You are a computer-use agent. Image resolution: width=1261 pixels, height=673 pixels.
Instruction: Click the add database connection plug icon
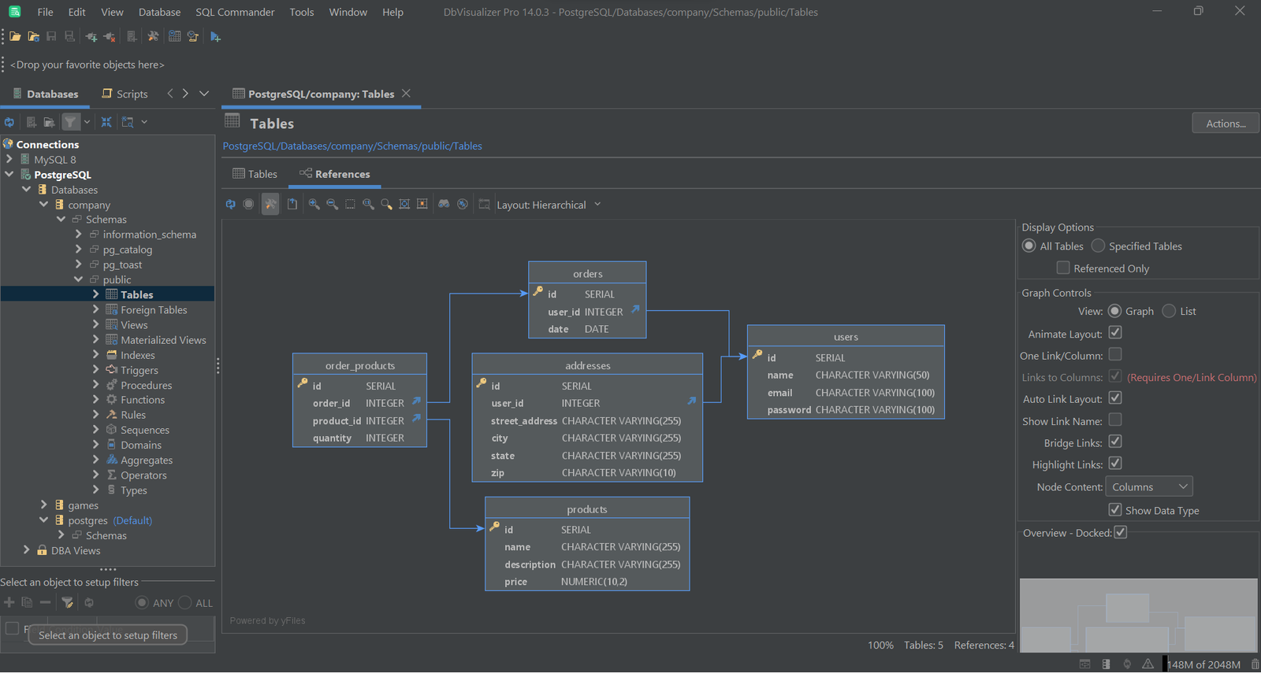click(91, 37)
